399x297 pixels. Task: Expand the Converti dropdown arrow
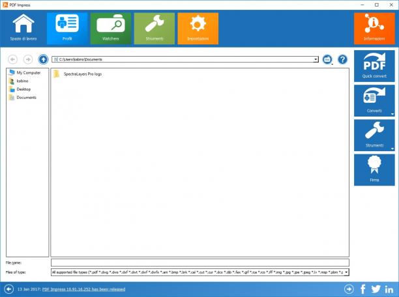click(x=392, y=114)
